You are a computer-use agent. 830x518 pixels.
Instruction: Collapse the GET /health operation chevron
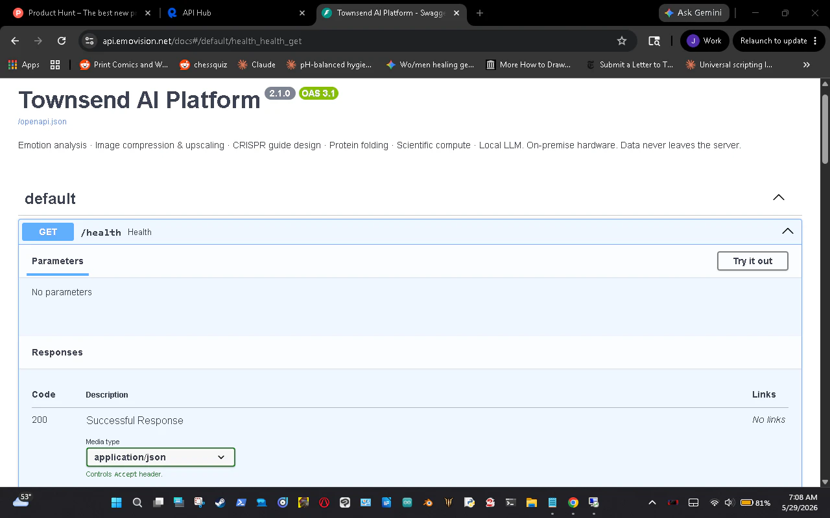(x=787, y=231)
